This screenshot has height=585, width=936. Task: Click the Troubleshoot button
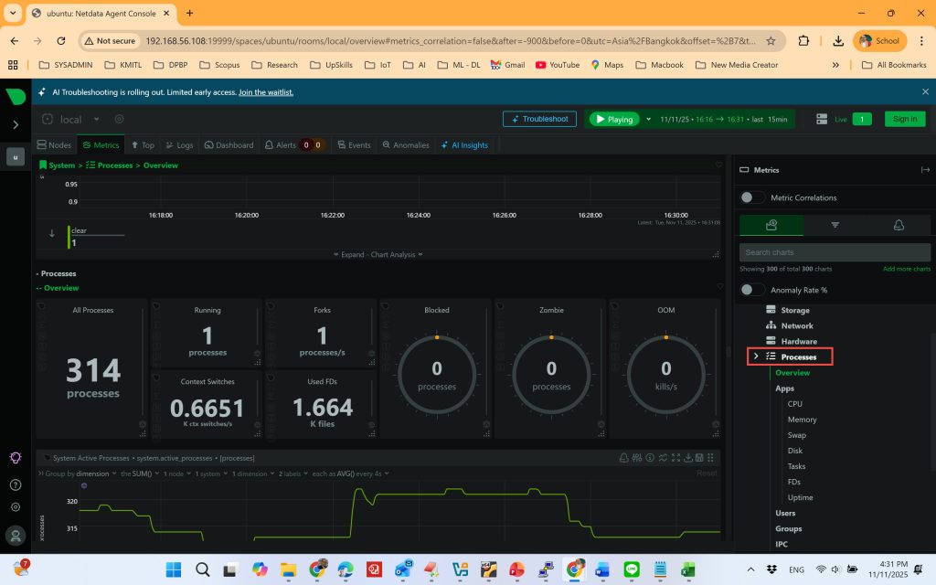tap(539, 119)
